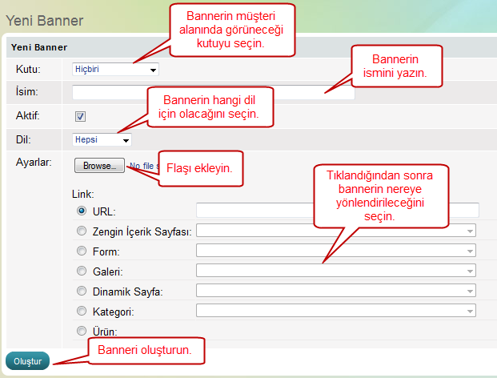Click the Oluştur button
Screen dimensions: 497x378
tap(27, 361)
